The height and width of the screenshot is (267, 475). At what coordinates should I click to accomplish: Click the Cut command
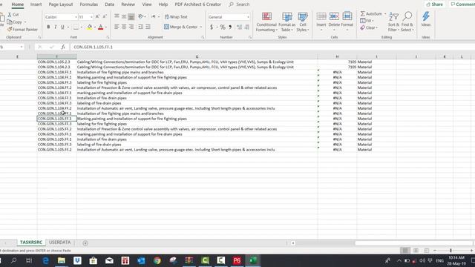click(x=13, y=15)
